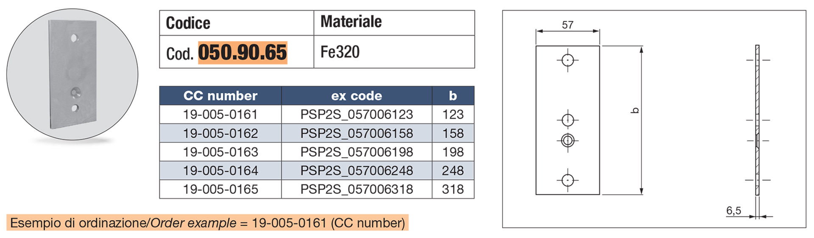Click the Materiale header cell
Screen dimensions: 814x238
coord(394,23)
